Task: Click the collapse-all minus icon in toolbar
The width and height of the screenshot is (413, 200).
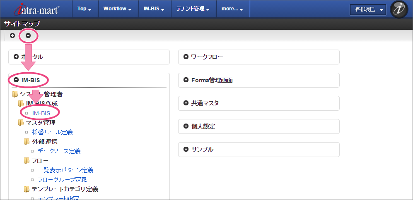Action: coord(28,36)
